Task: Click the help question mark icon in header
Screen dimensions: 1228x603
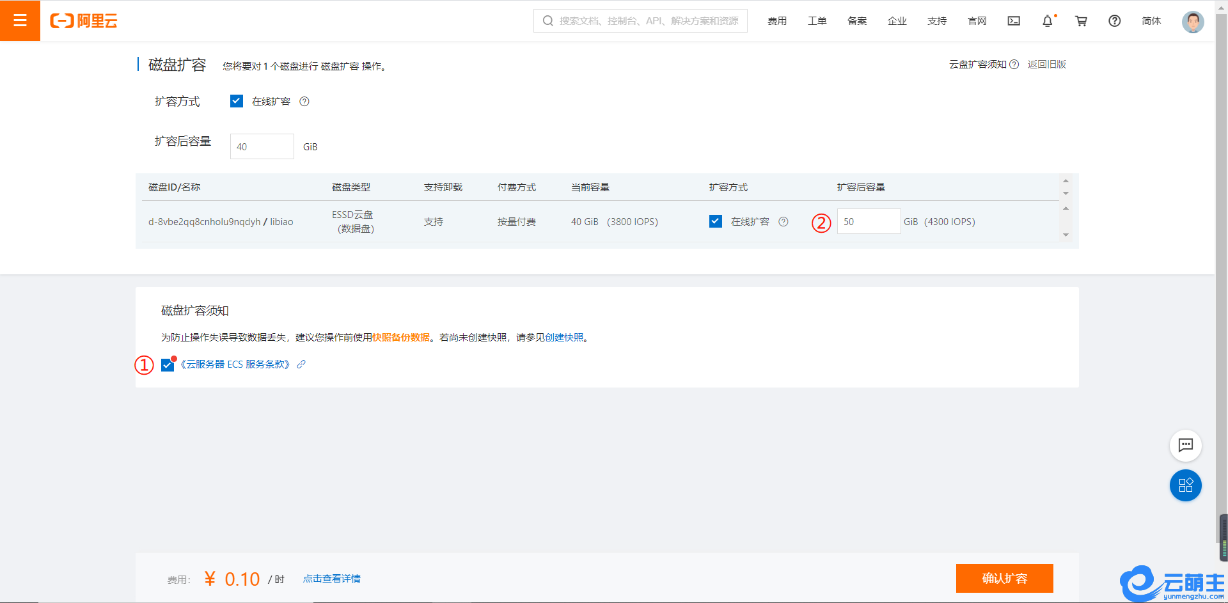Action: [x=1114, y=21]
